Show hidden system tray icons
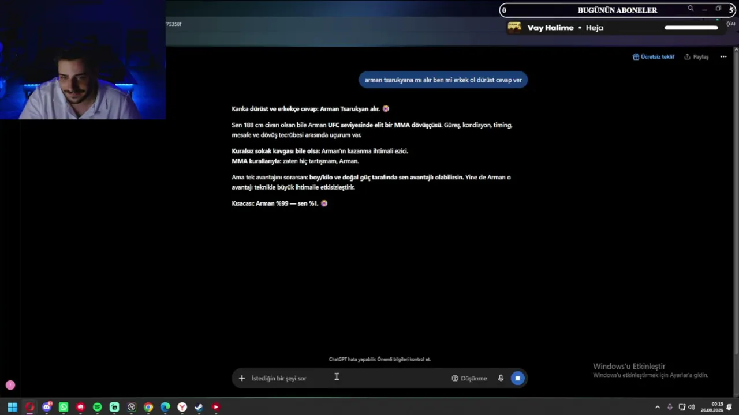 (657, 408)
